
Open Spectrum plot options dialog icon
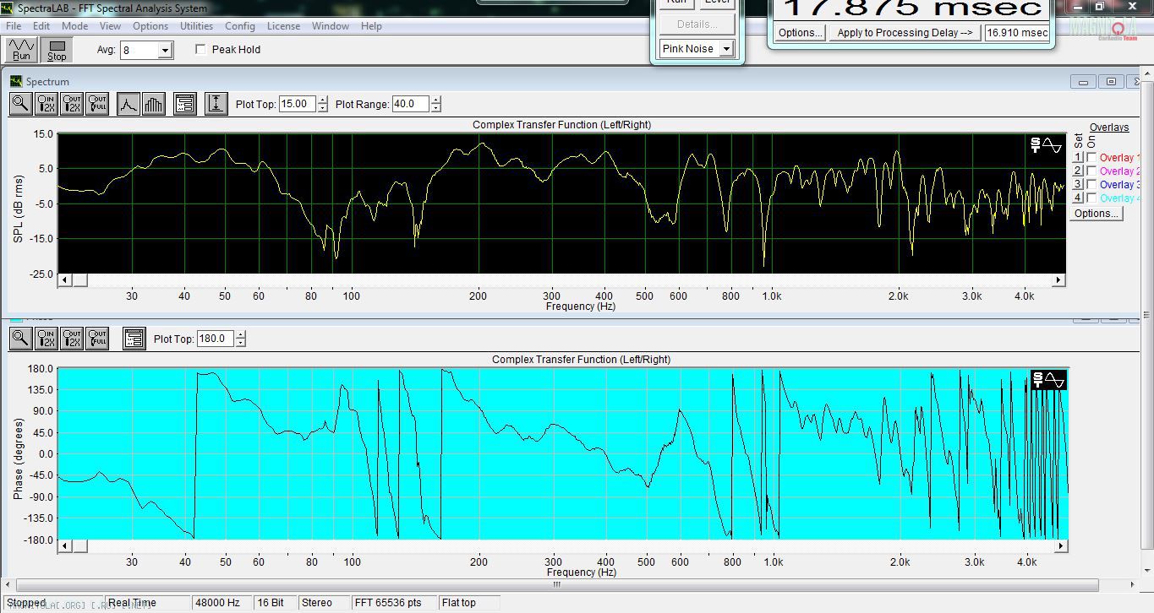point(185,104)
